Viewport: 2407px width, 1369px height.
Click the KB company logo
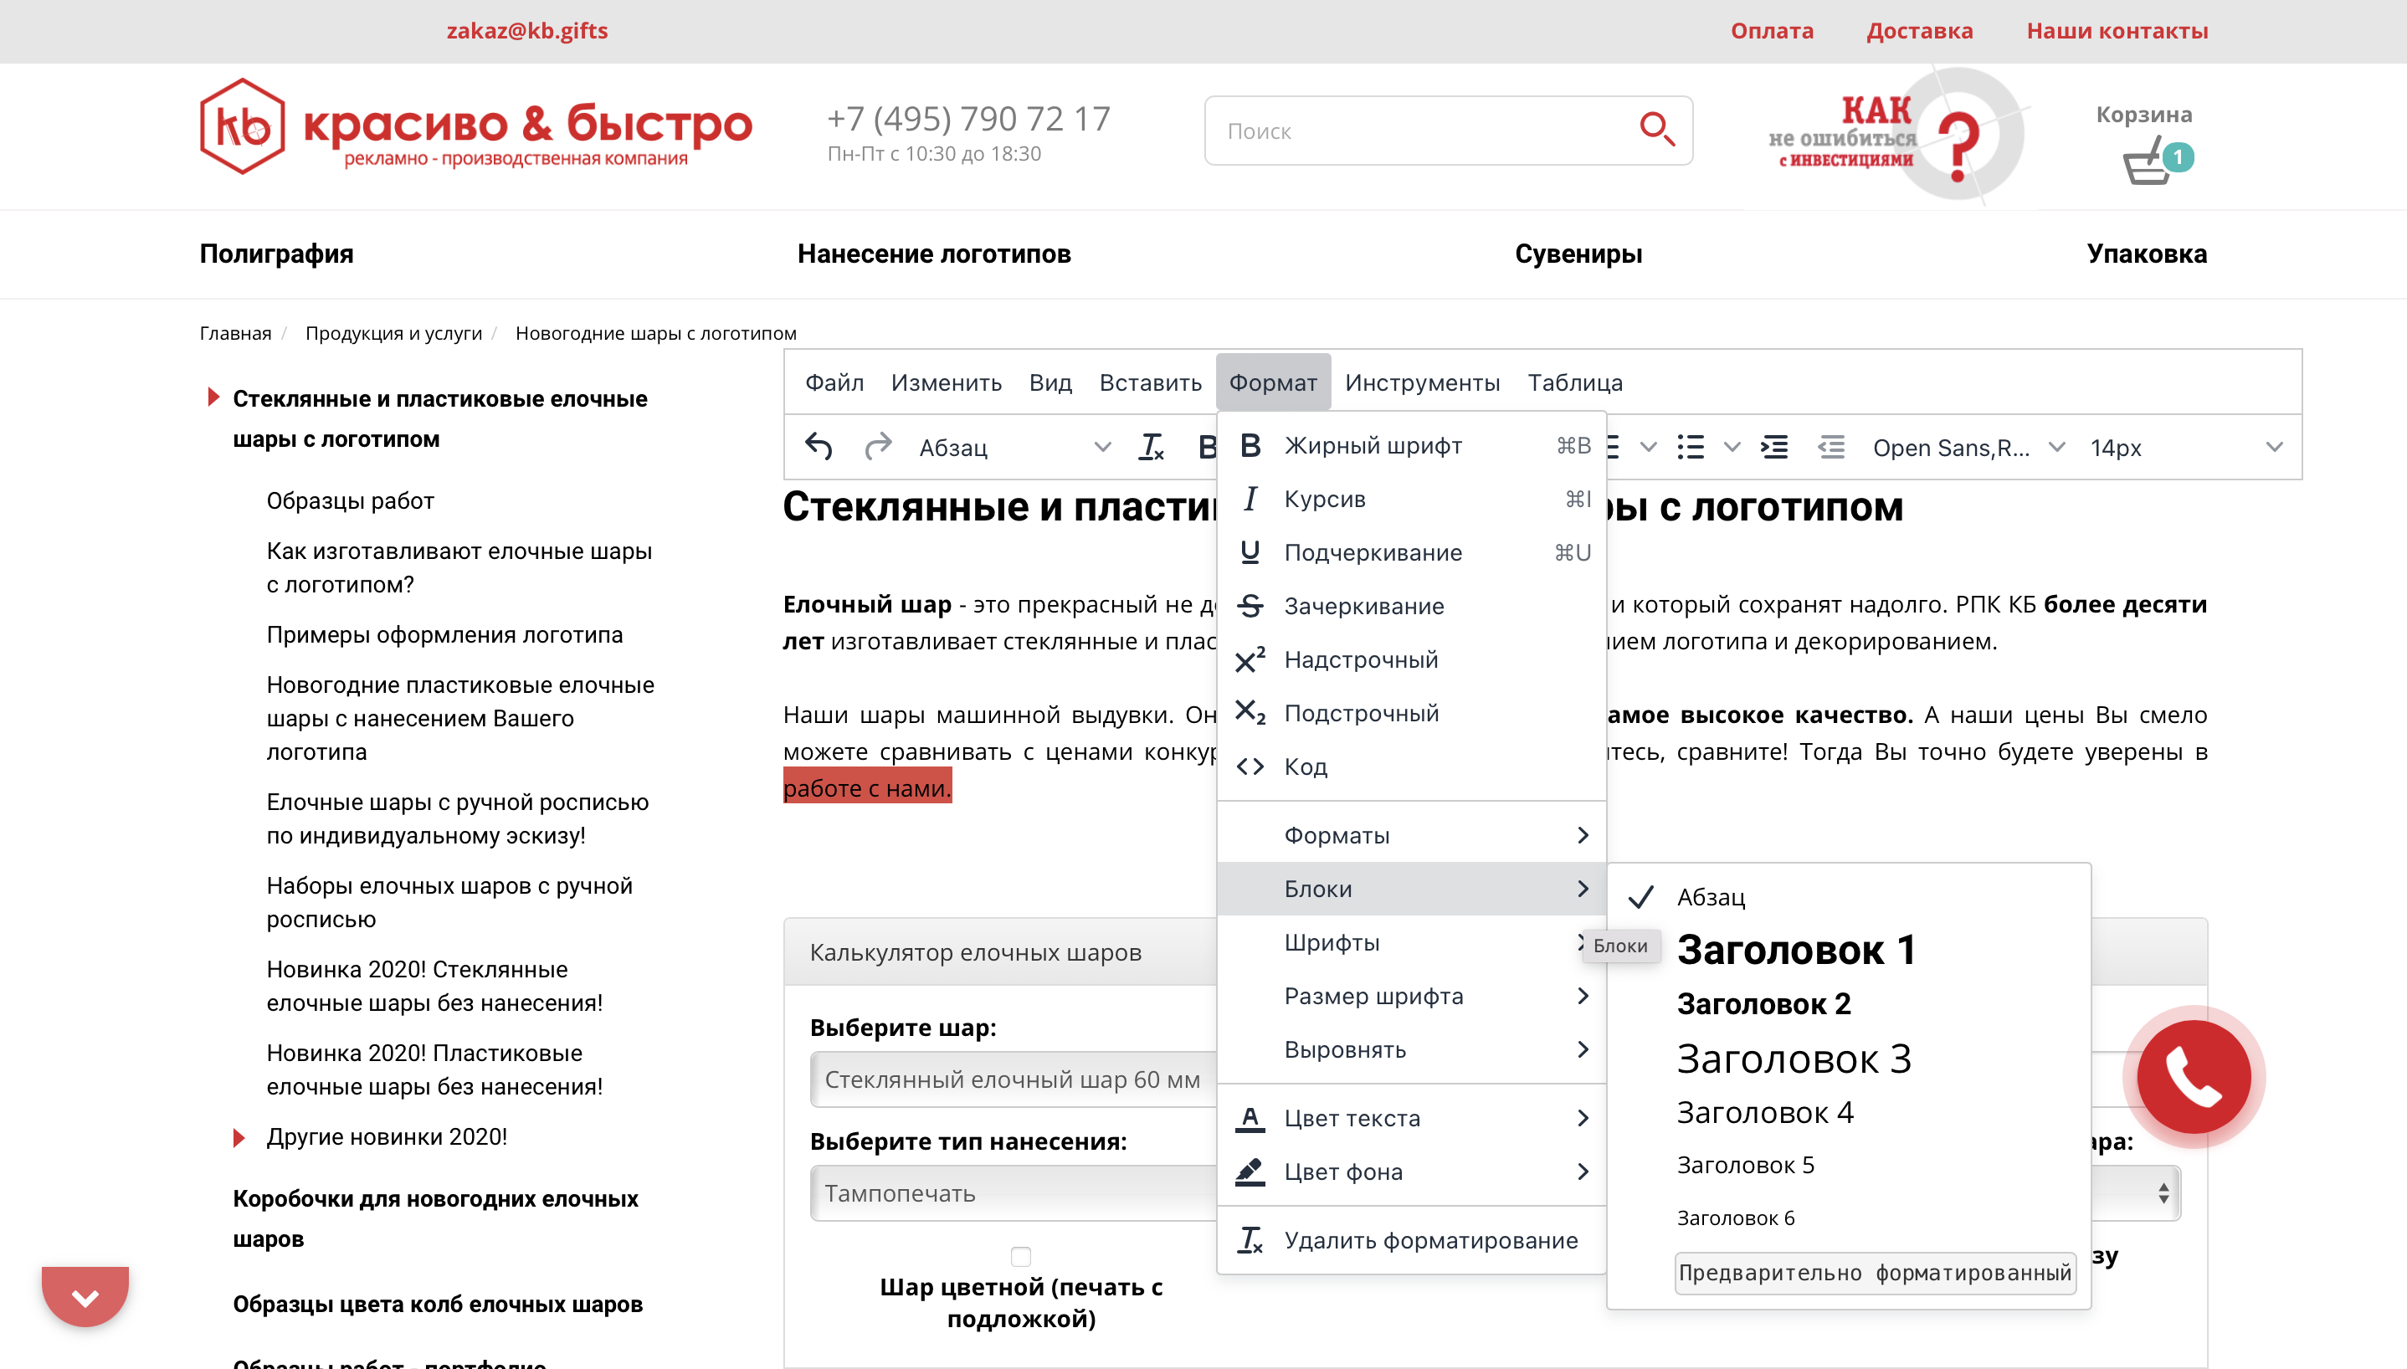(475, 127)
